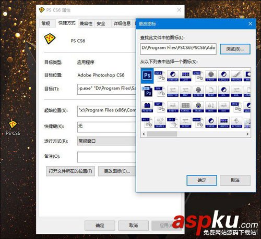This screenshot has width=261, height=239.
Task: Choose the CONTOUR icon in the list
Action: pyautogui.click(x=173, y=76)
